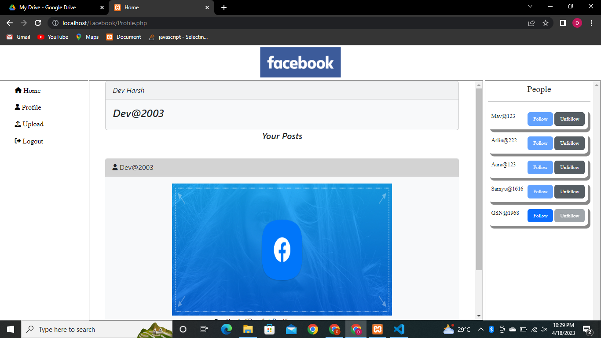Image resolution: width=601 pixels, height=338 pixels.
Task: Open the Chrome tab search dropdown
Action: point(530,7)
